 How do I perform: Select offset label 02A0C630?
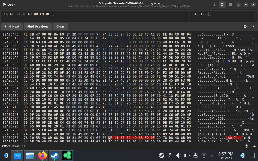(x=10, y=76)
